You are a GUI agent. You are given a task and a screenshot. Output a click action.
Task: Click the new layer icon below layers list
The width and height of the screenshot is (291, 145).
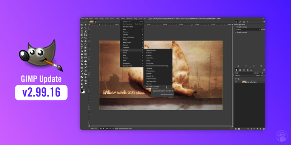pyautogui.click(x=236, y=129)
